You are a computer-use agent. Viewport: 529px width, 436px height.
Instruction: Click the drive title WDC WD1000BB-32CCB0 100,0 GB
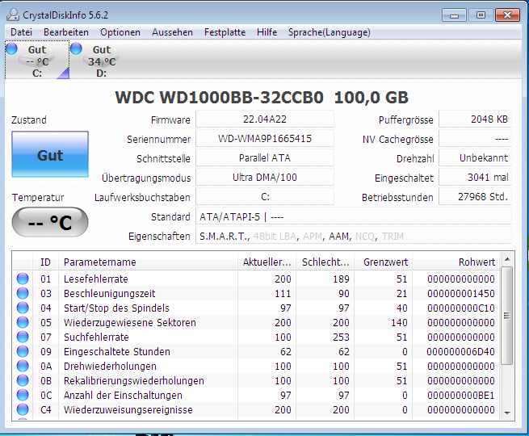[262, 98]
